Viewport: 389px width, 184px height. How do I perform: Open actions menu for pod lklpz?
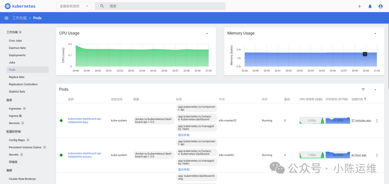[x=377, y=121]
